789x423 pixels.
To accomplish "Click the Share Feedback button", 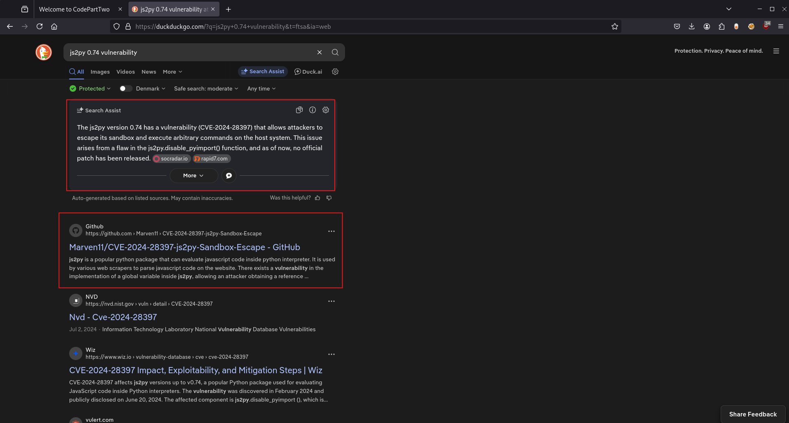I will (753, 414).
